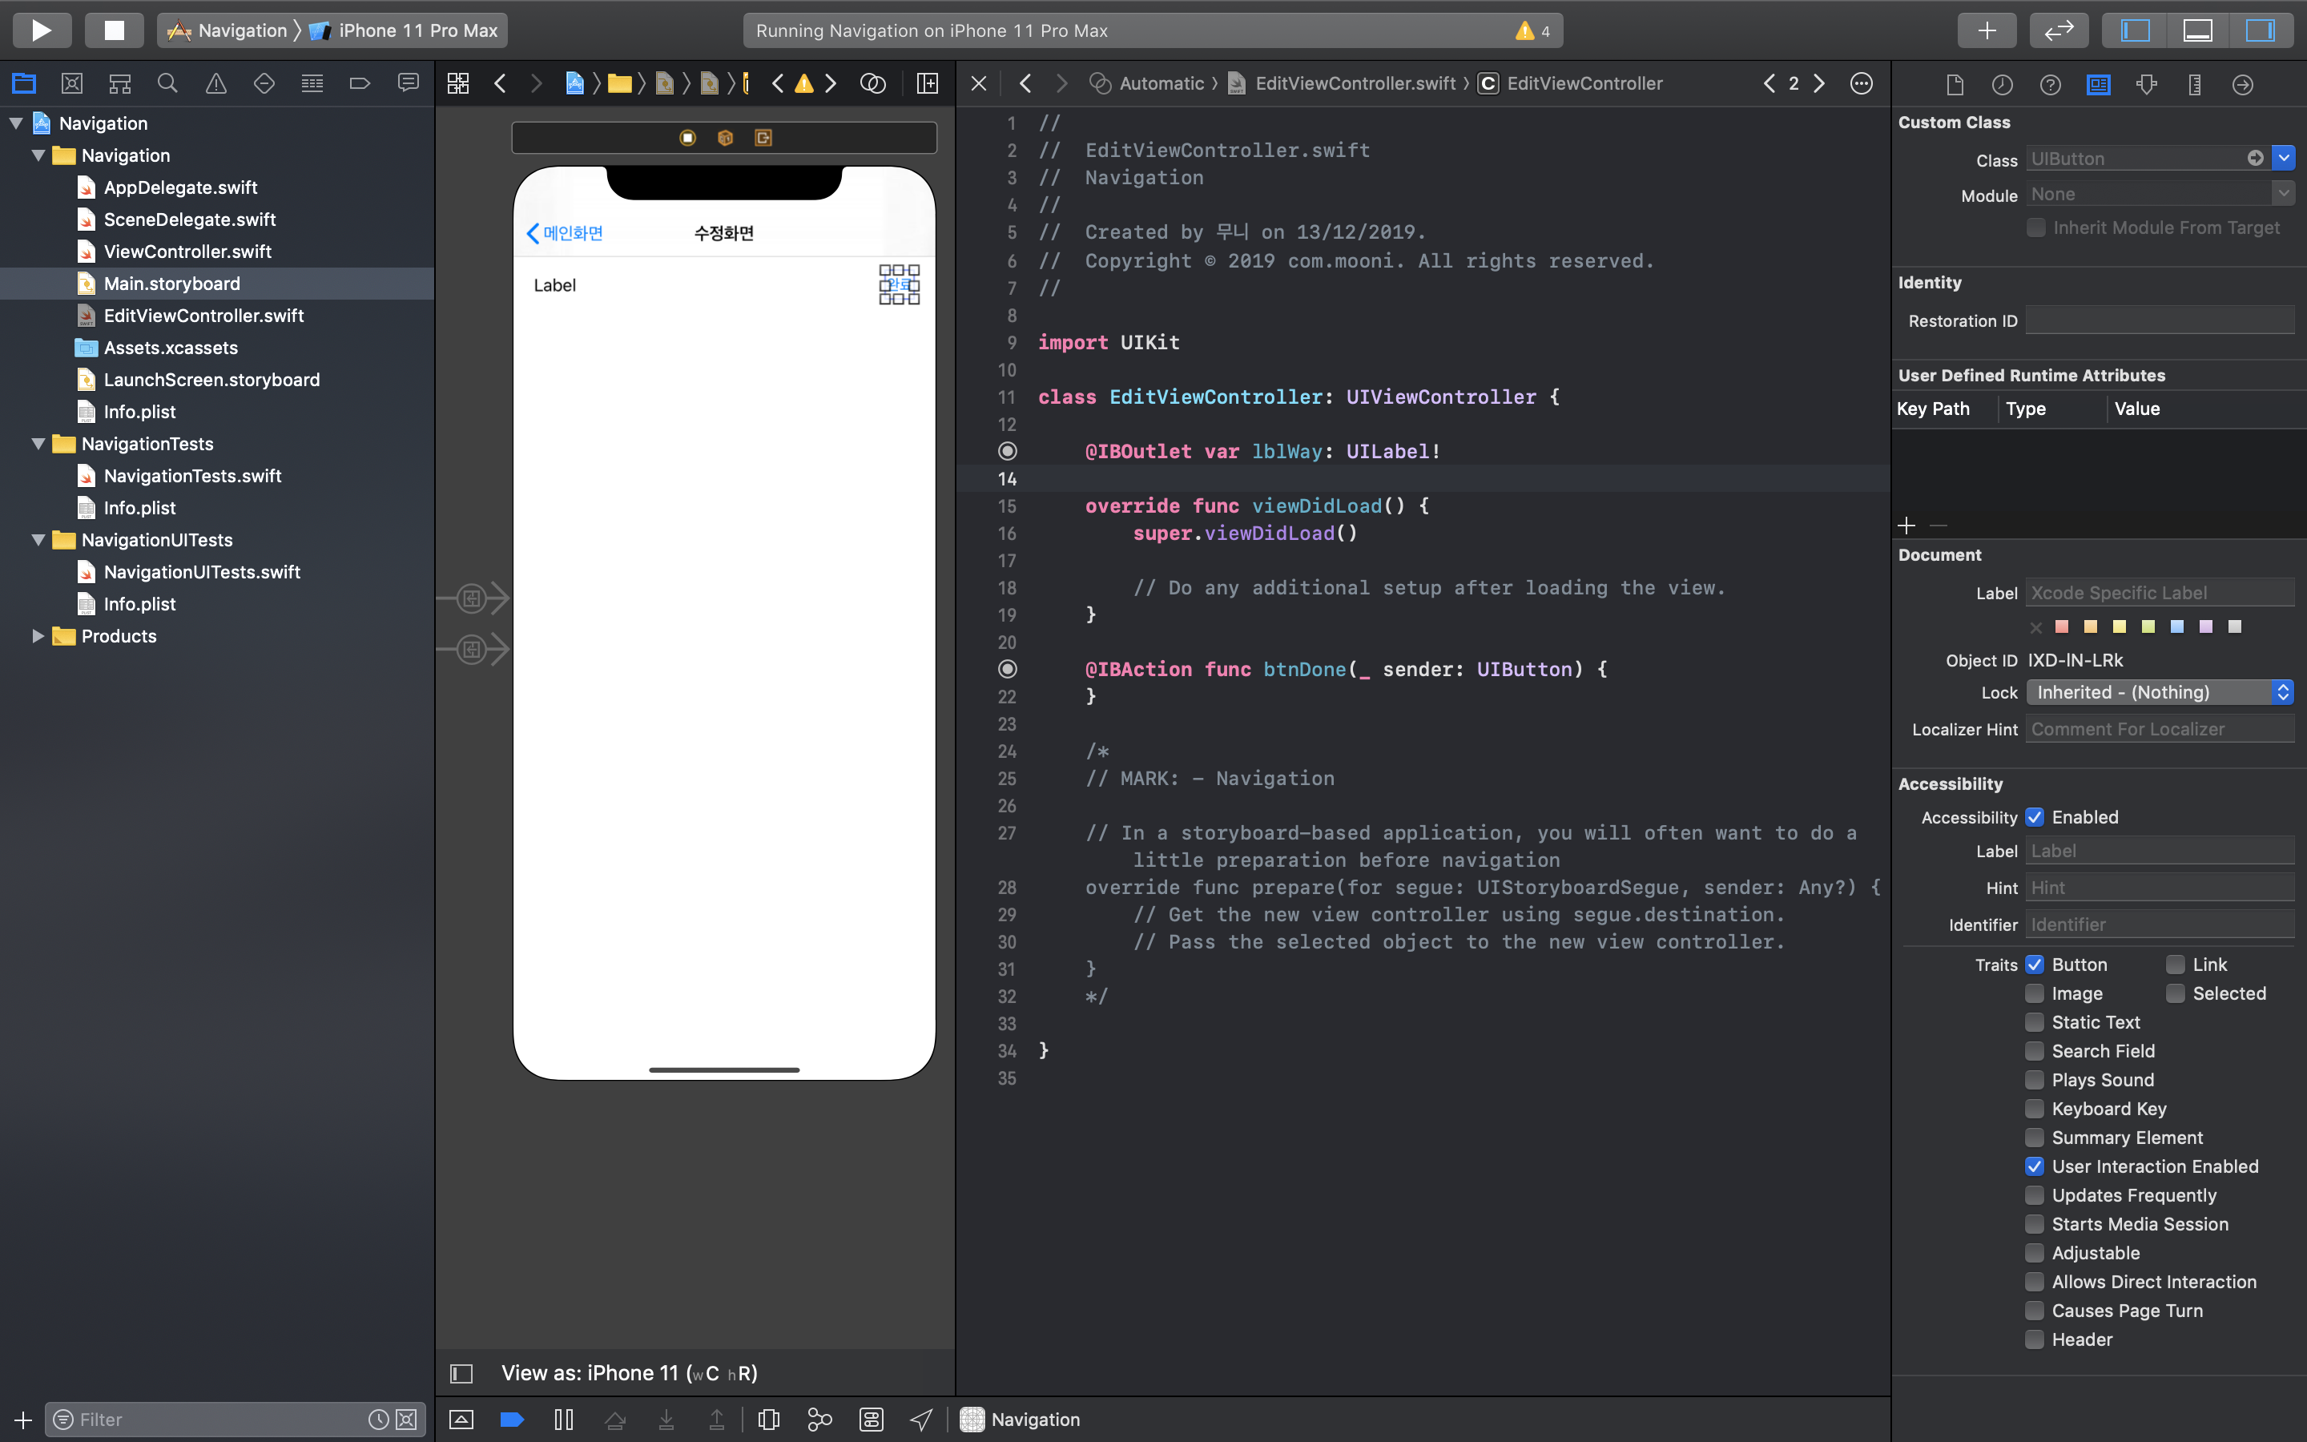
Task: Toggle the debug area panel button
Action: click(x=2197, y=30)
